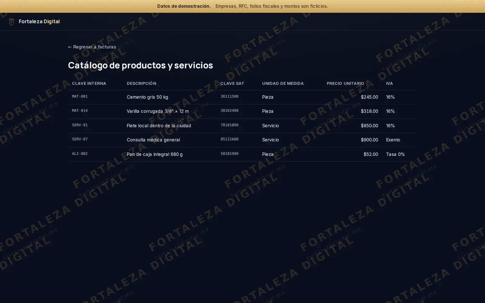Click the DESCRIPCIÓN column header
This screenshot has height=303, width=485.
142,83
